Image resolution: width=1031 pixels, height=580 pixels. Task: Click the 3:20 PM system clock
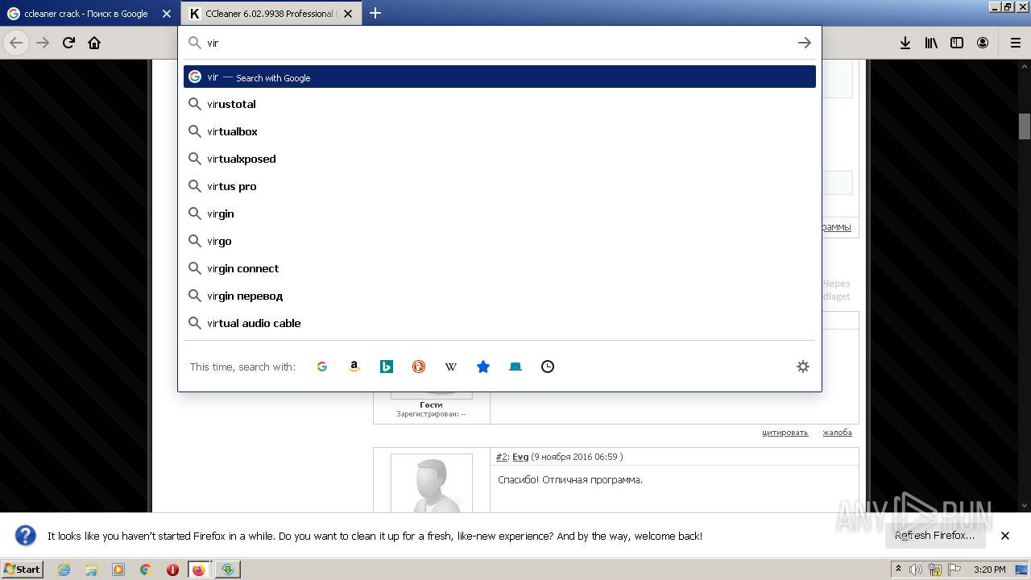point(990,570)
